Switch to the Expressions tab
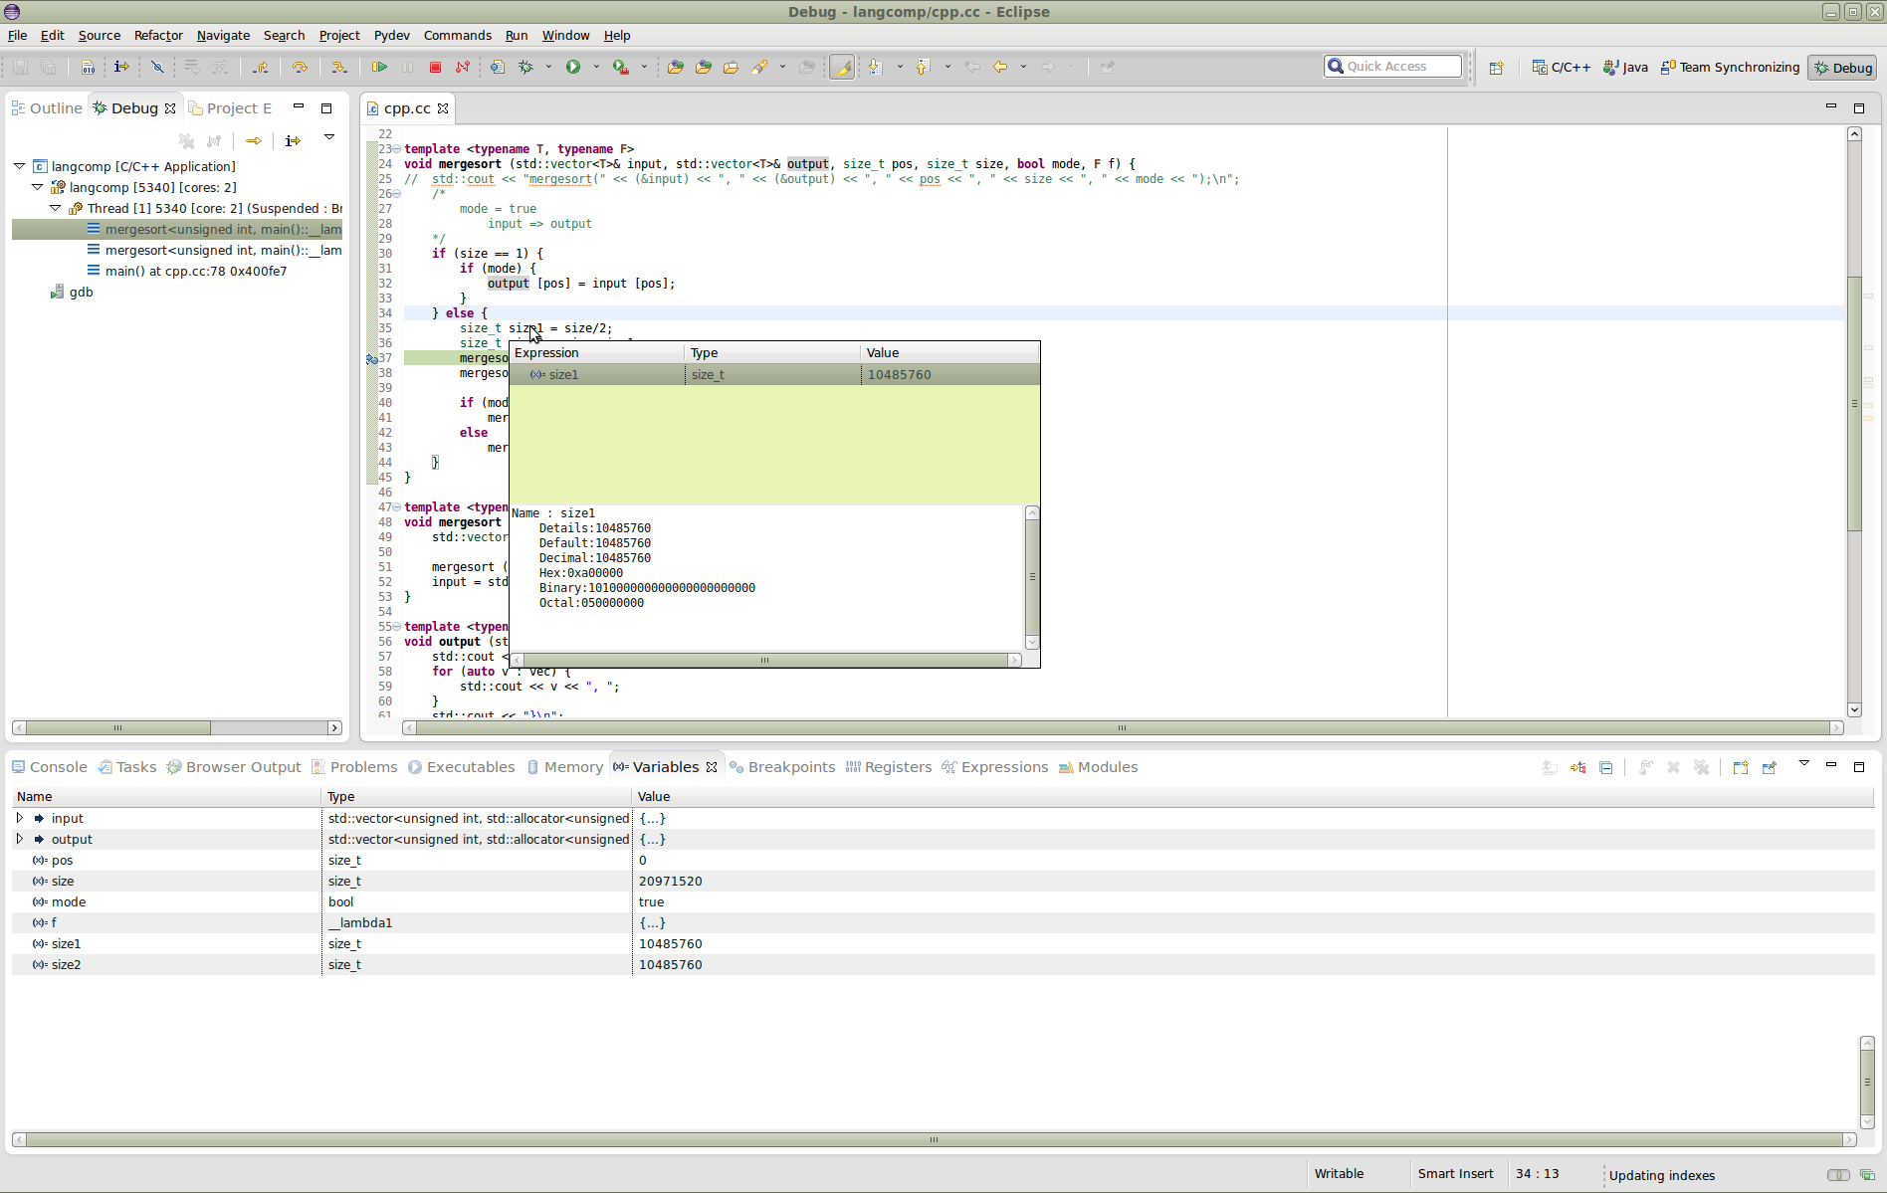The width and height of the screenshot is (1887, 1193). pyautogui.click(x=995, y=767)
